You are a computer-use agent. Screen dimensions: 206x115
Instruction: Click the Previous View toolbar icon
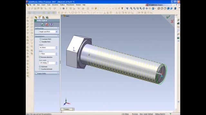point(127,9)
